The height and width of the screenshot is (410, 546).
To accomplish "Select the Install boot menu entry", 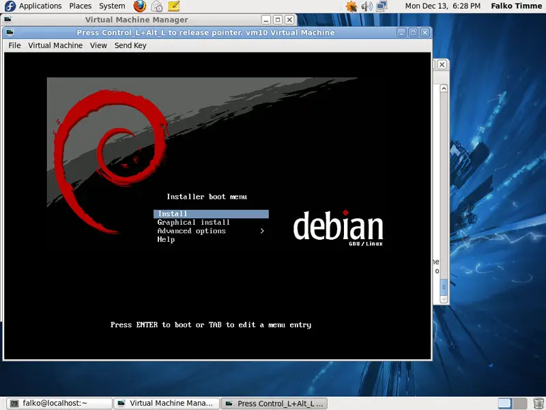I will tap(211, 214).
